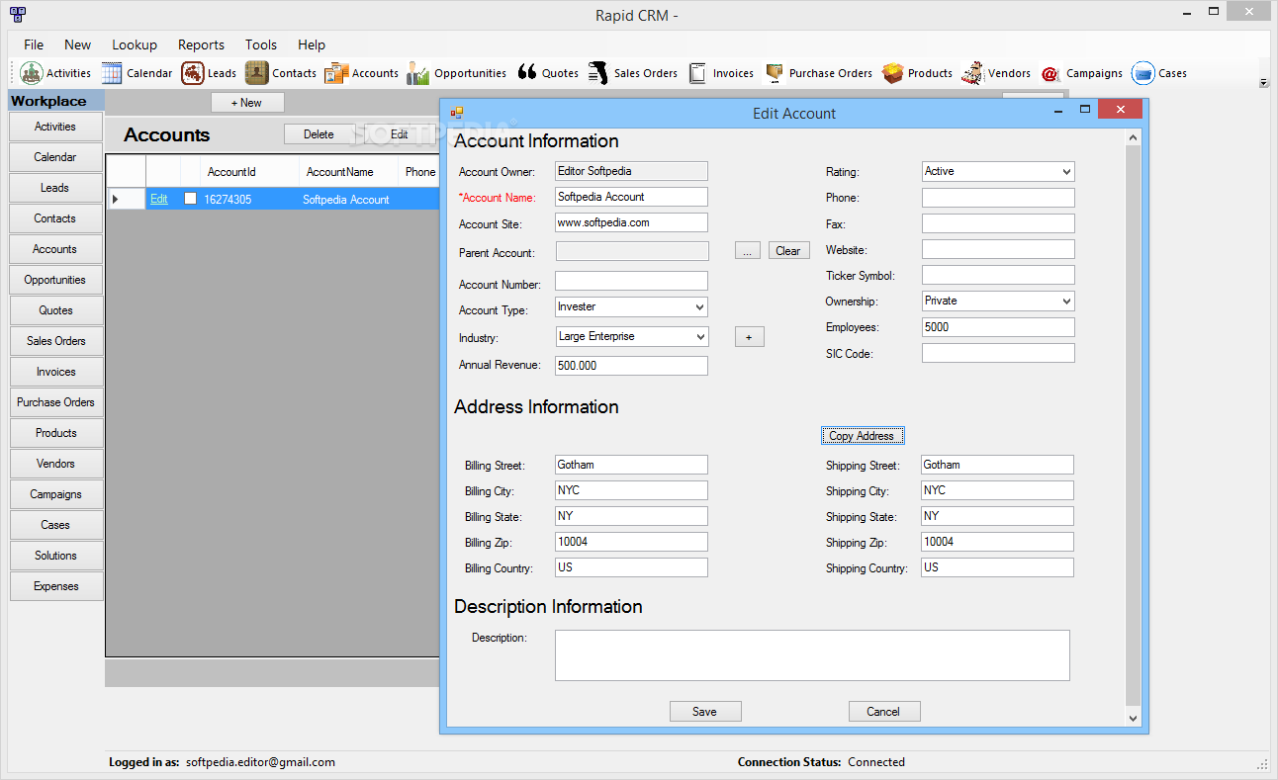Click the AccountId column header

coord(250,172)
